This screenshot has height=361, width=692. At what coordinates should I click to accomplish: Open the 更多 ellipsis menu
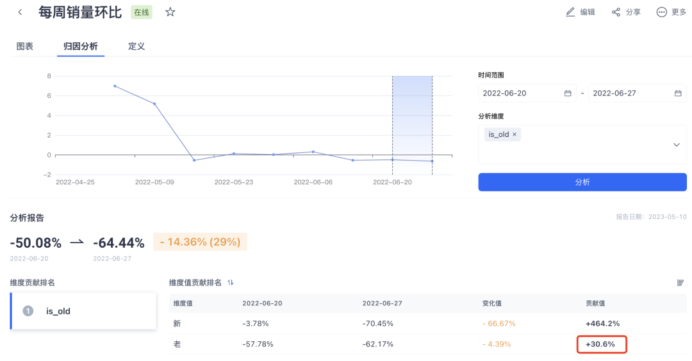point(662,12)
